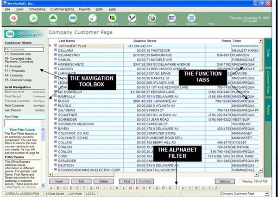
Task: Sort by the Last Name column header
Action: (x=67, y=41)
